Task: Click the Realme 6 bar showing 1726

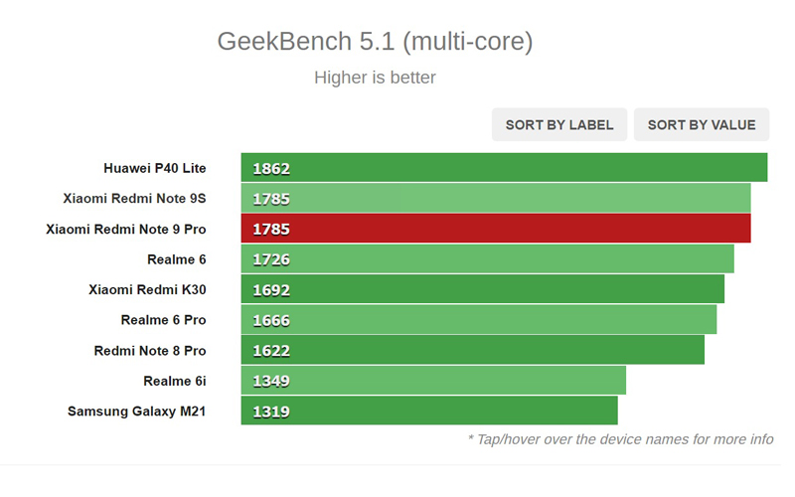Action: (487, 259)
